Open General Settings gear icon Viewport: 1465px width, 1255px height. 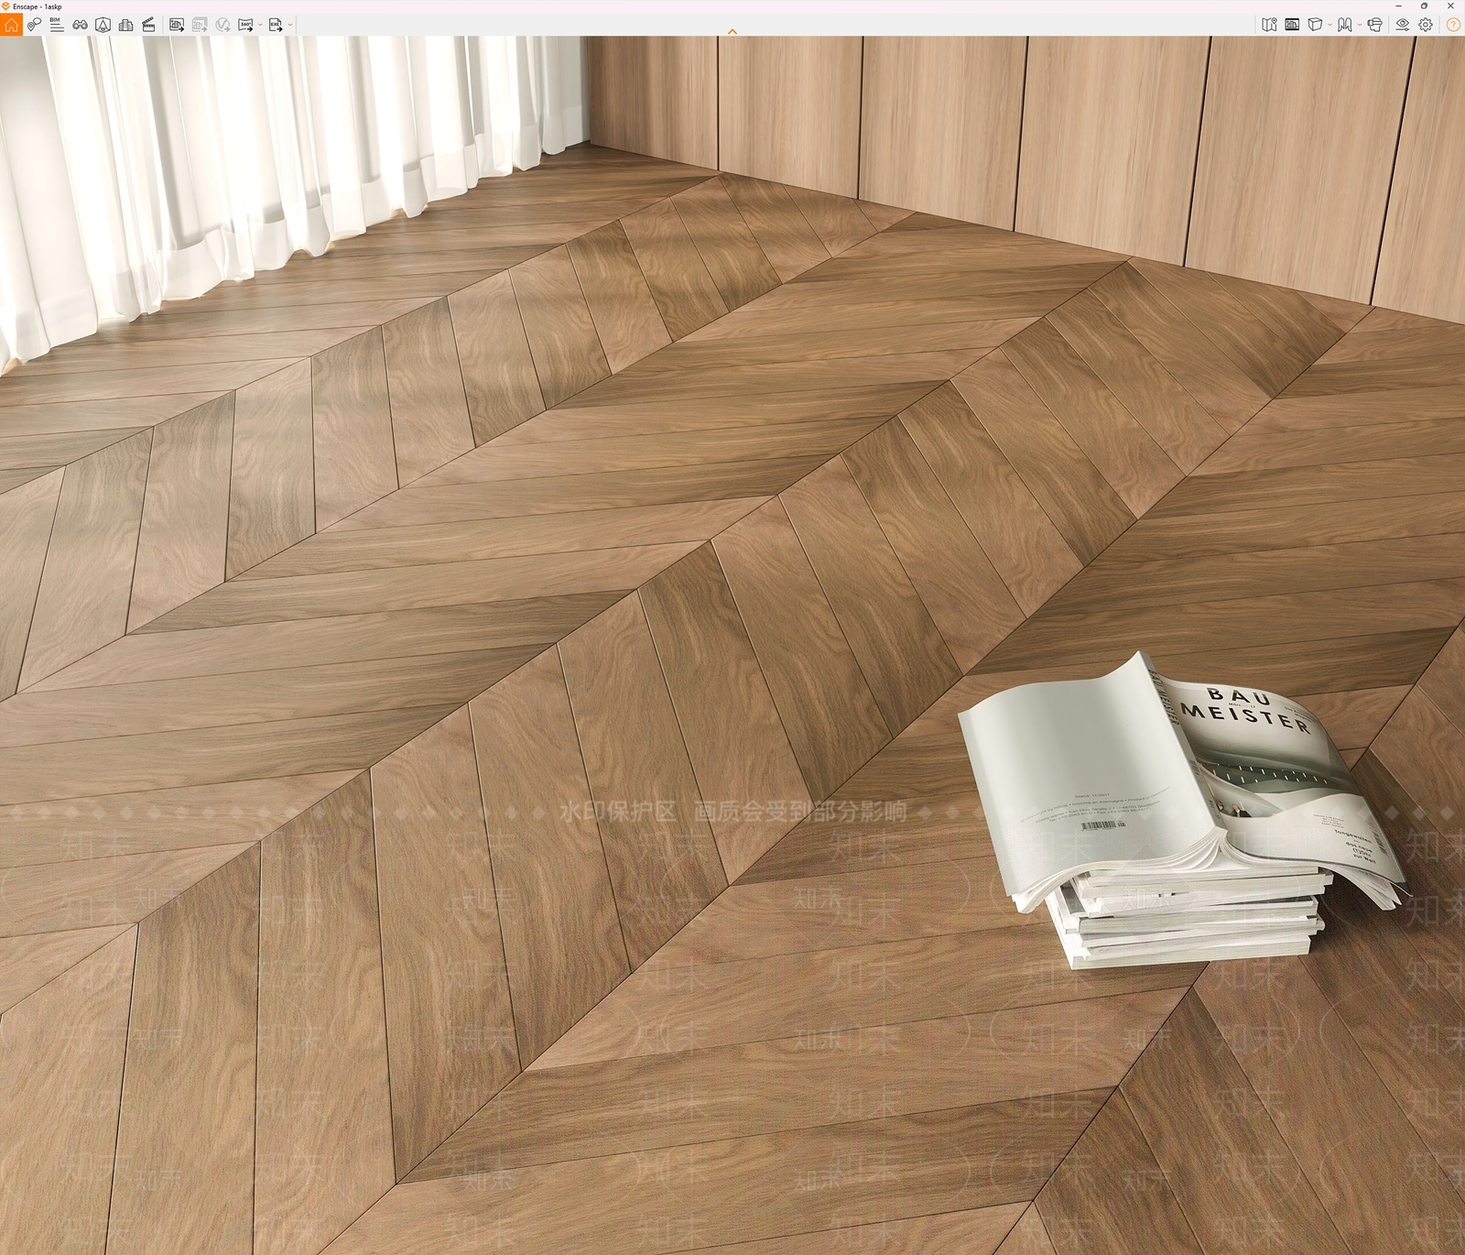(x=1426, y=25)
